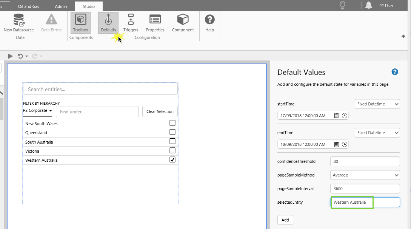Expand the P2 Corporate hierarchy dropdown
The height and width of the screenshot is (229, 411).
coord(37,111)
